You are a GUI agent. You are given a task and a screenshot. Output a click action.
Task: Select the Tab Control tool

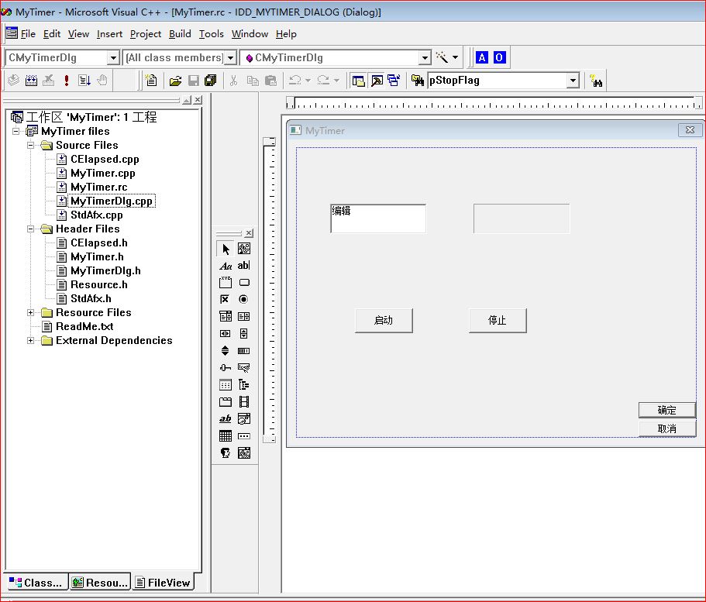226,401
